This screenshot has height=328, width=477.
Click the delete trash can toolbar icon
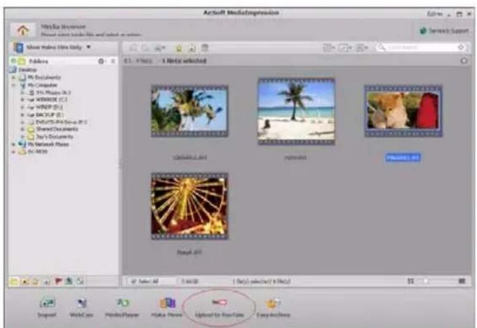[205, 48]
